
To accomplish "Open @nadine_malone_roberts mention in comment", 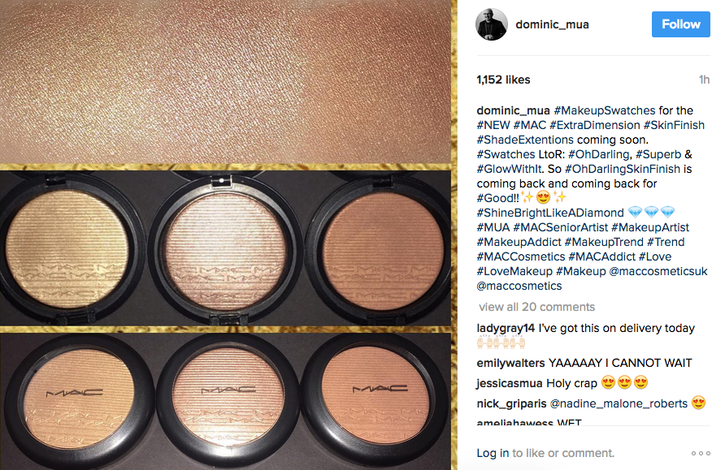I will tap(619, 403).
